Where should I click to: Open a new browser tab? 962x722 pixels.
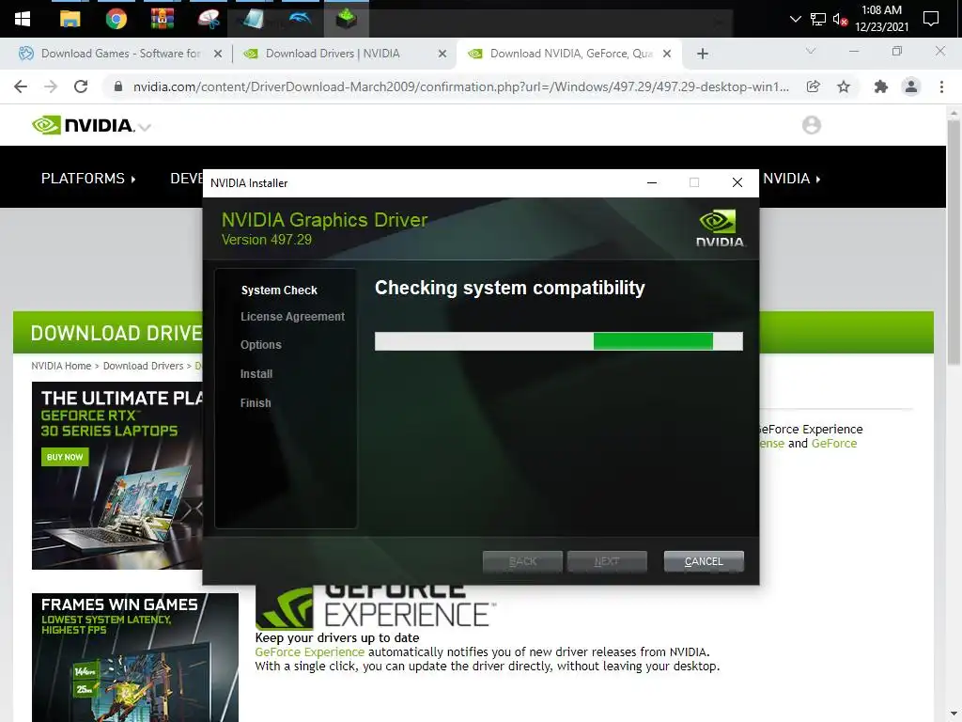[703, 54]
